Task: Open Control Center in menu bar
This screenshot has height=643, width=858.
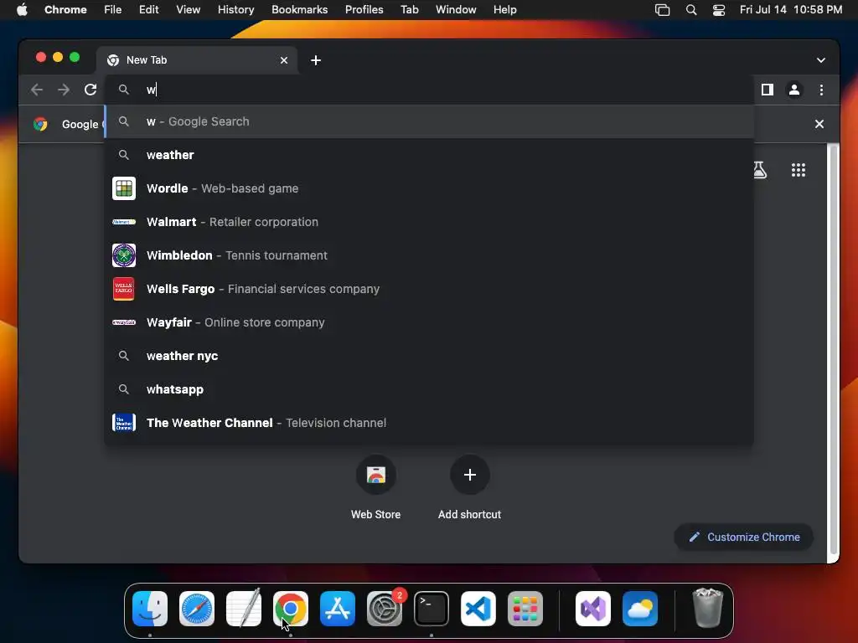Action: coord(718,10)
